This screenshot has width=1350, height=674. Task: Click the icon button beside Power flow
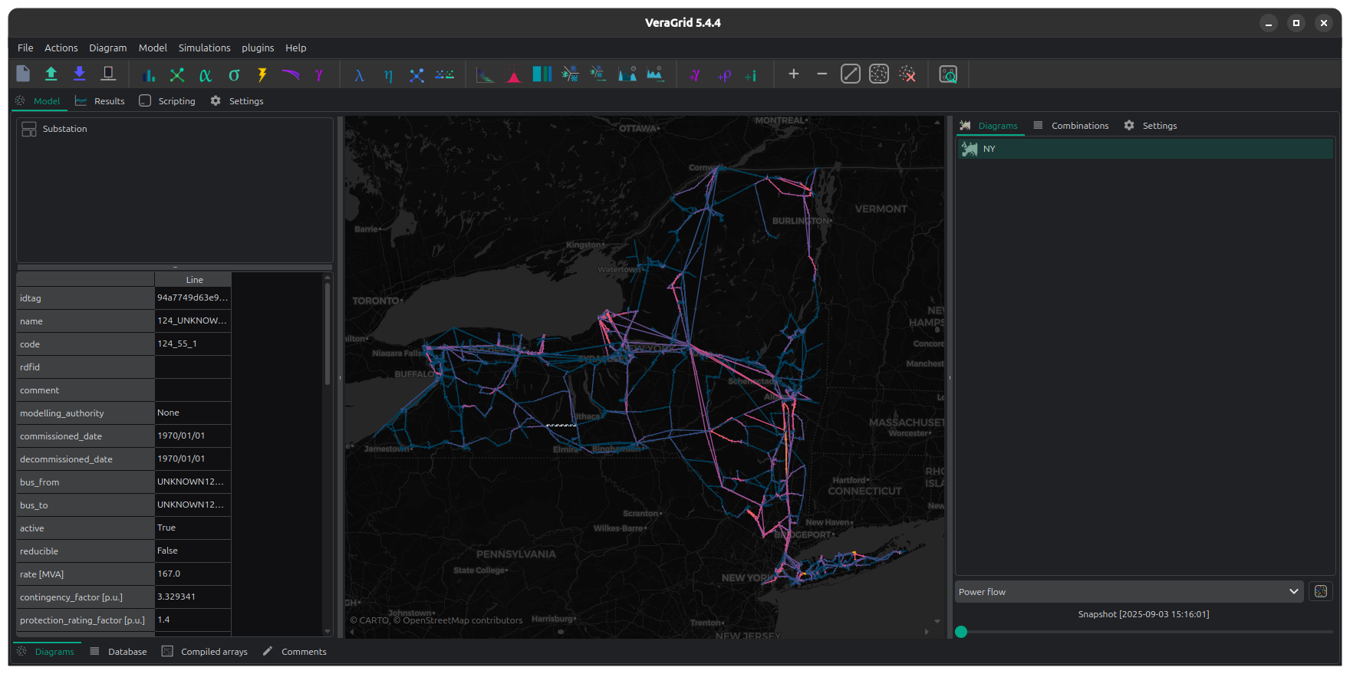click(1320, 591)
